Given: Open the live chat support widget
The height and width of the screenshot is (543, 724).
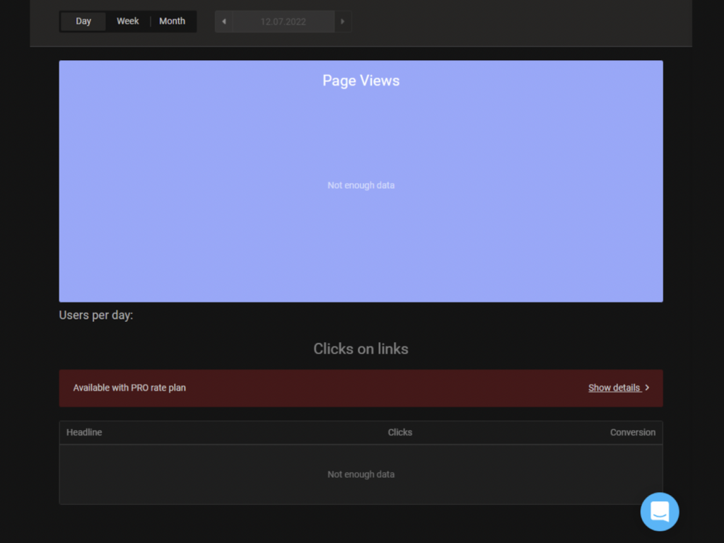Looking at the screenshot, I should click(x=659, y=511).
